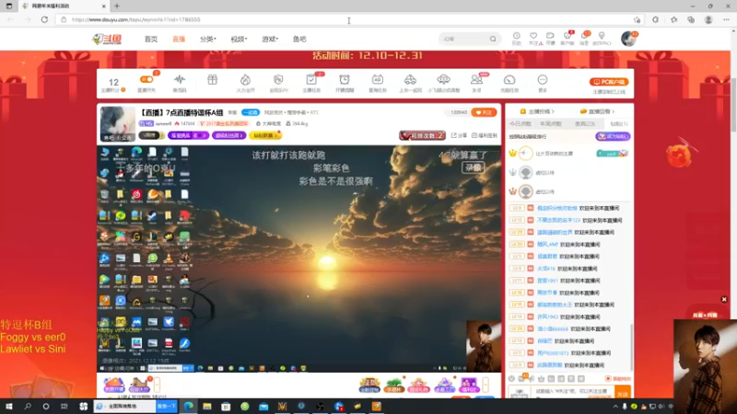Switch to the 钻粉(1) tab
This screenshot has height=414, width=737.
click(618, 124)
